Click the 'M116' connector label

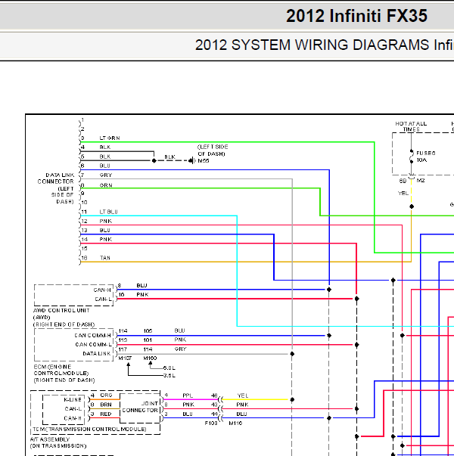pos(235,423)
